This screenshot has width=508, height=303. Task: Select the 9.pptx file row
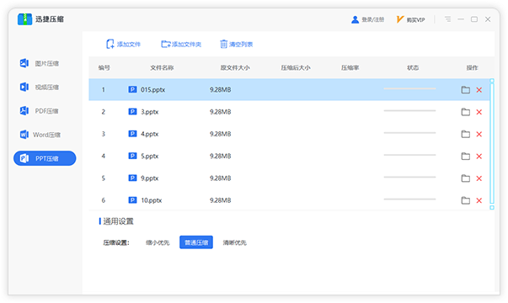pos(289,178)
